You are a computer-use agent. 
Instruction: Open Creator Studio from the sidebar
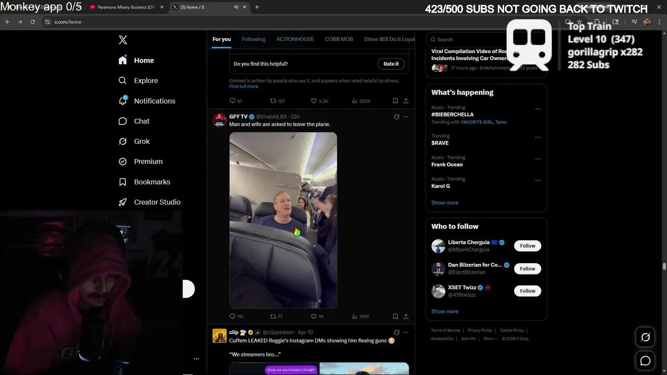[x=150, y=202]
